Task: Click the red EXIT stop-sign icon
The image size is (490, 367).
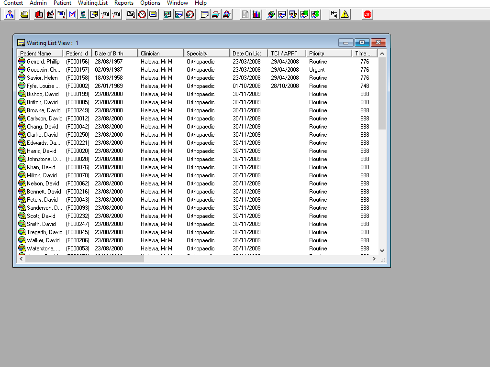Action: [367, 14]
